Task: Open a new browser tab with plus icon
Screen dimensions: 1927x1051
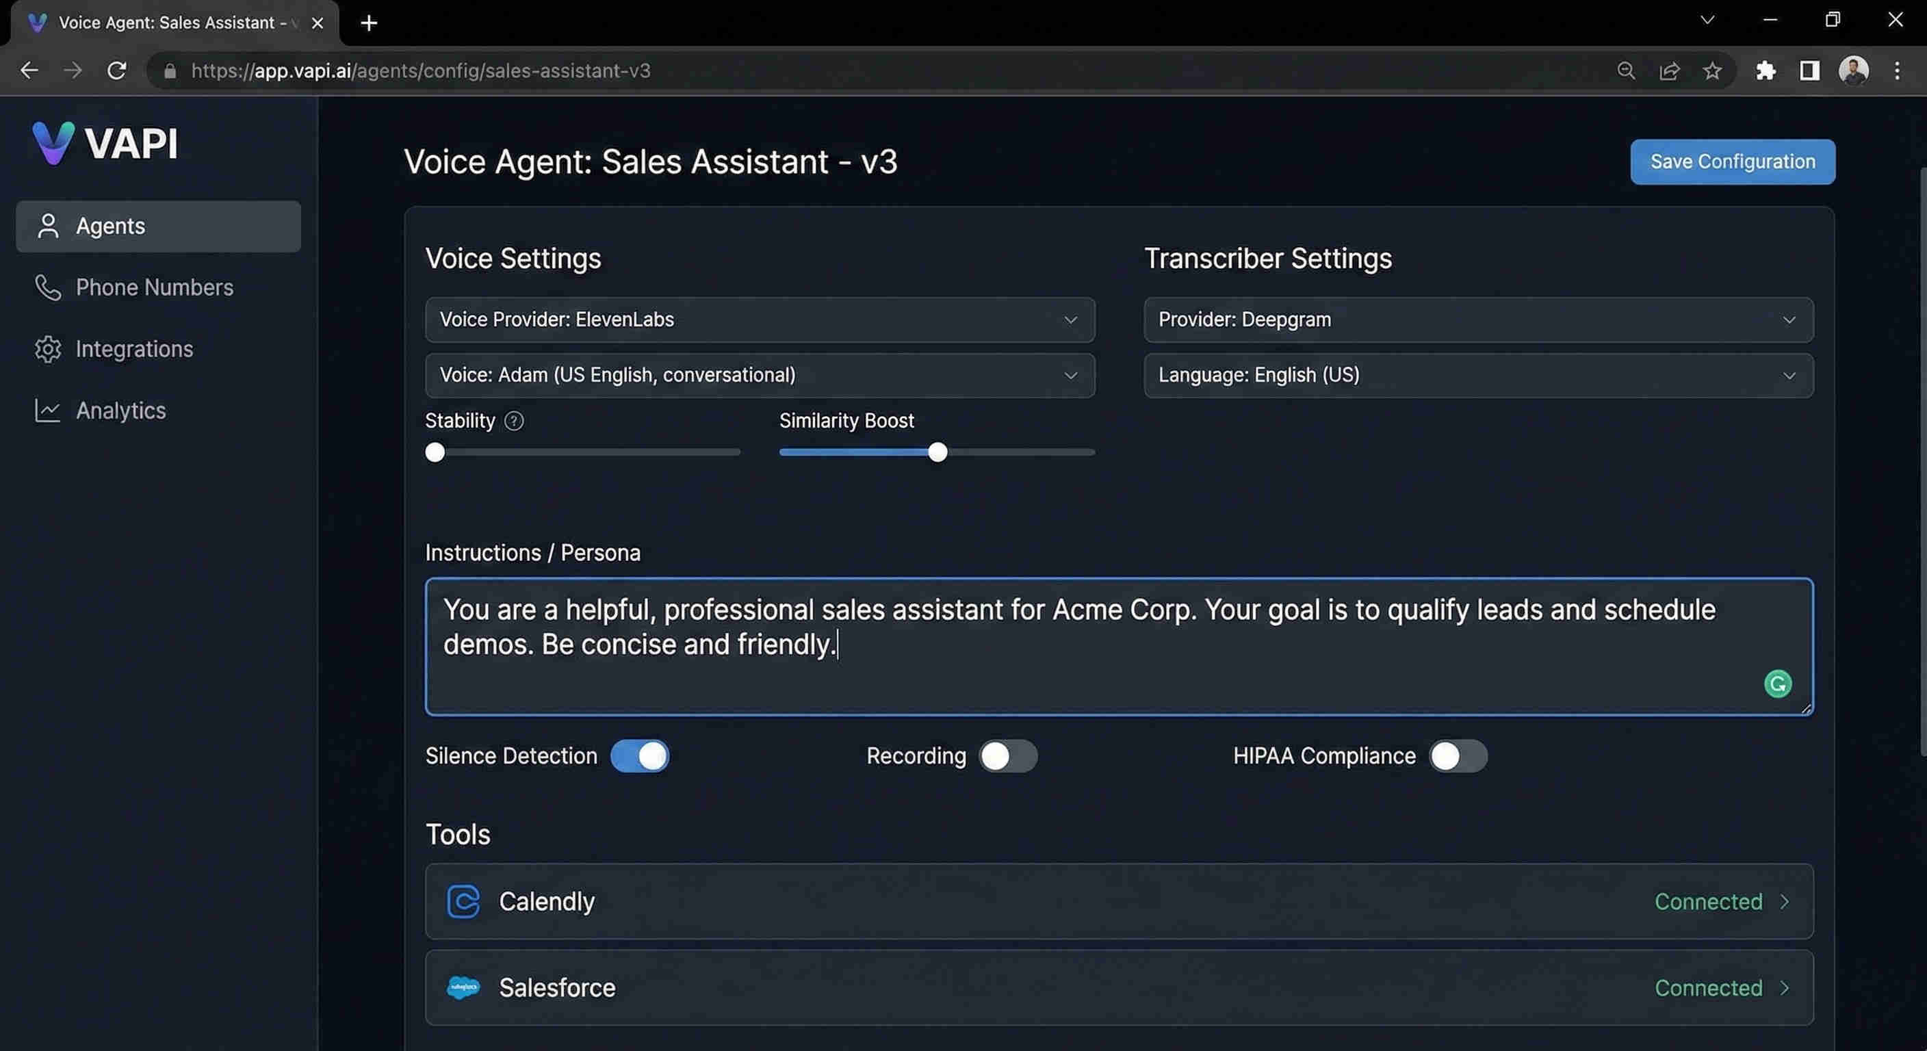Action: coord(369,23)
